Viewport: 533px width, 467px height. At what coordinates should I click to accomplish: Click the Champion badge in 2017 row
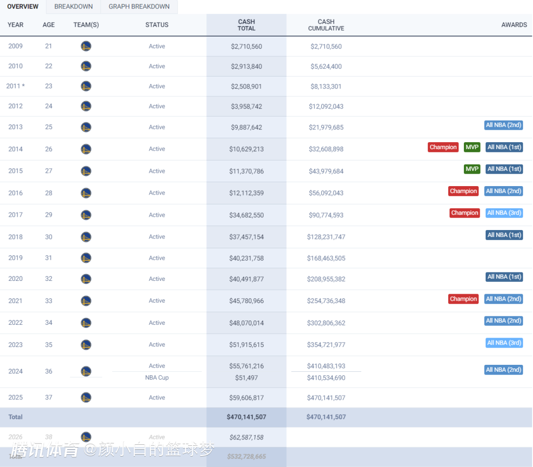pyautogui.click(x=465, y=213)
